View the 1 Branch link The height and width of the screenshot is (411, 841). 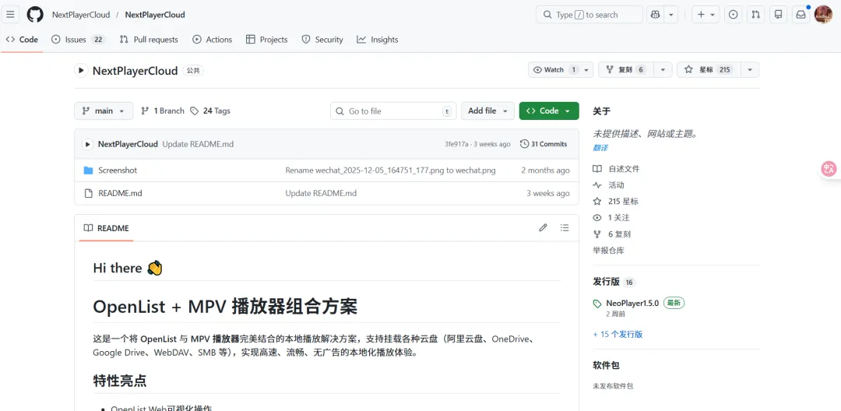tap(163, 111)
